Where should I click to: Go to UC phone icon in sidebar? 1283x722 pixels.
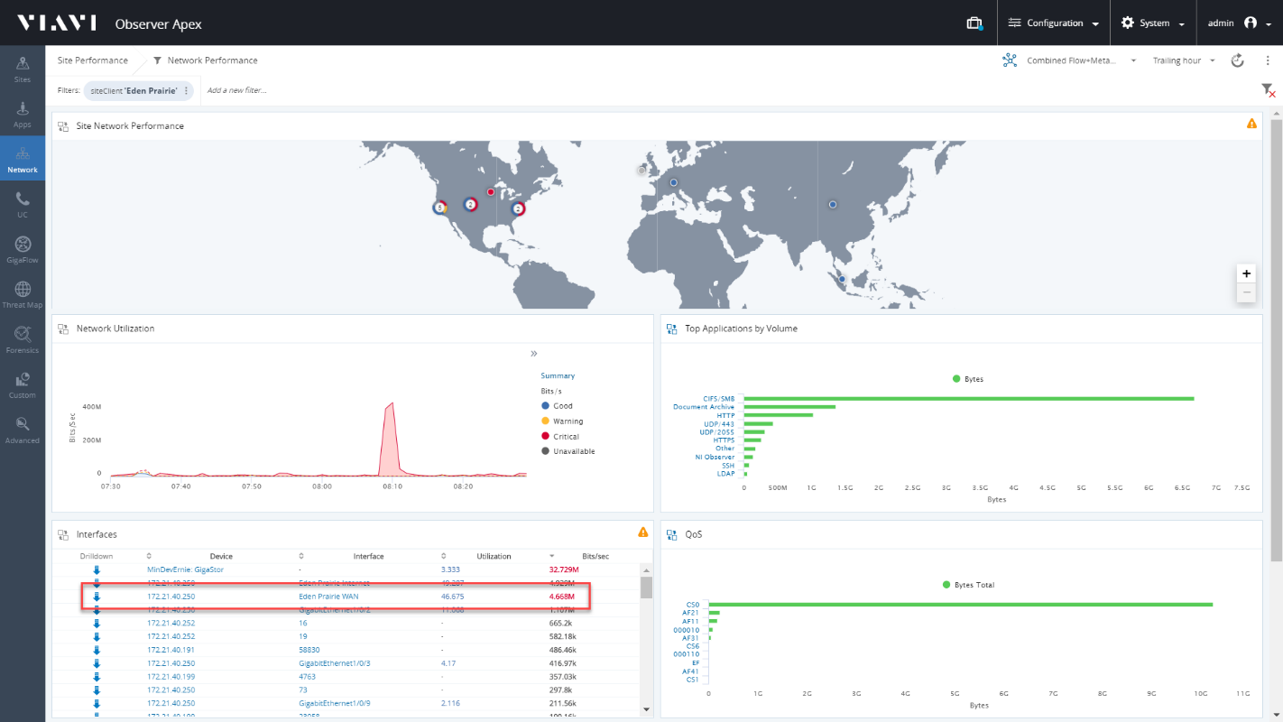23,204
